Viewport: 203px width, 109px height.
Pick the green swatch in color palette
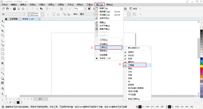point(202,64)
